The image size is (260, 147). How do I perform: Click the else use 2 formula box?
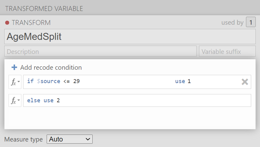pos(137,100)
